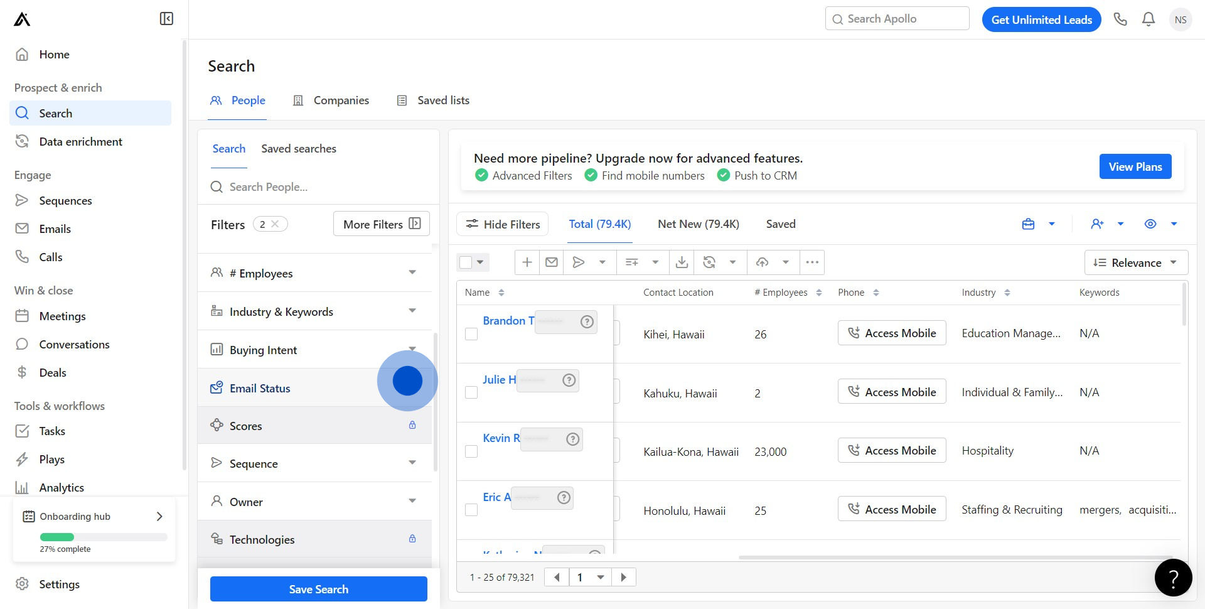Click the download export icon

tap(682, 262)
